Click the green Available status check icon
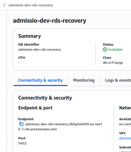Screen dimensions: 131x152 point(105,49)
